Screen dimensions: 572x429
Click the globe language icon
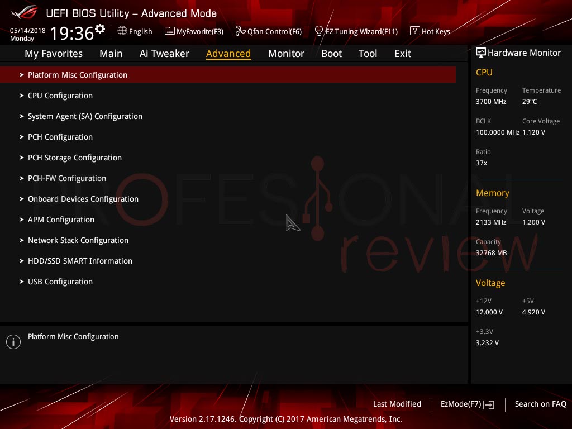pyautogui.click(x=122, y=31)
